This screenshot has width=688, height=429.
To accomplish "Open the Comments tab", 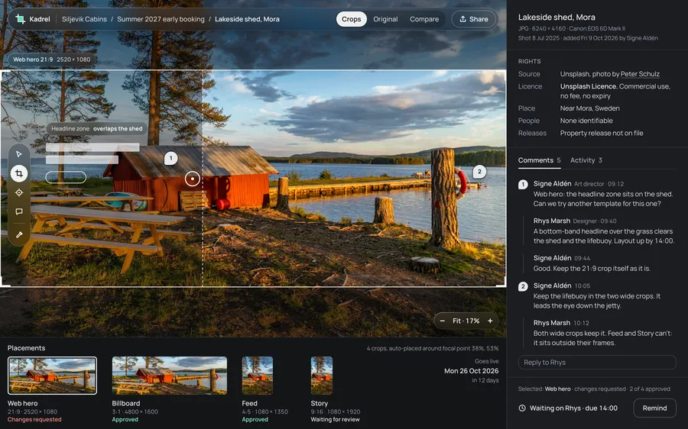I will 539,160.
